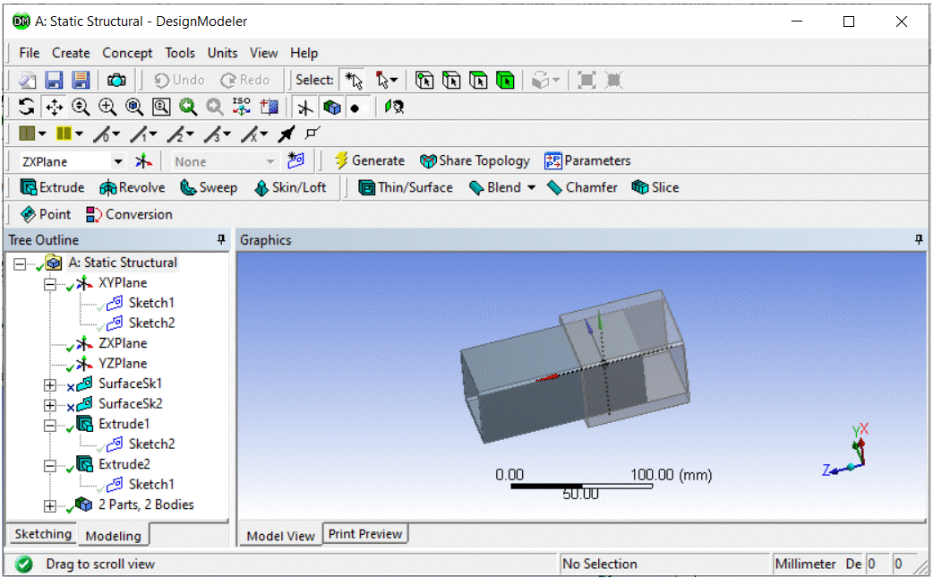Select the Pan view tool
The height and width of the screenshot is (578, 933).
click(54, 108)
